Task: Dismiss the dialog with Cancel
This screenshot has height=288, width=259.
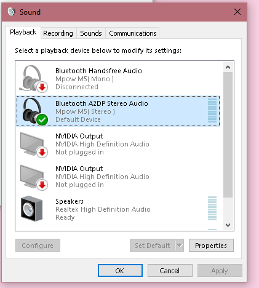Action: [170, 271]
